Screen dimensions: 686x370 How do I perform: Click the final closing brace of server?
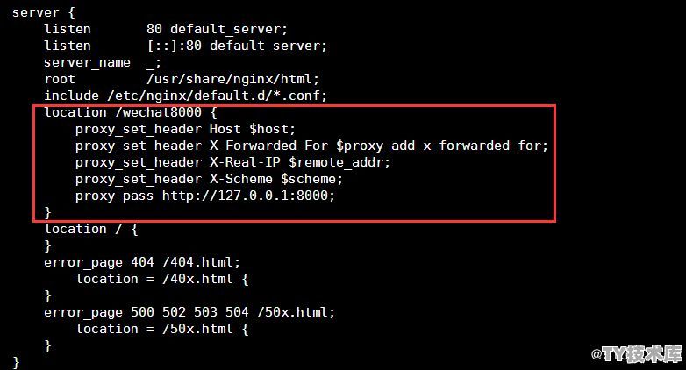click(x=16, y=363)
